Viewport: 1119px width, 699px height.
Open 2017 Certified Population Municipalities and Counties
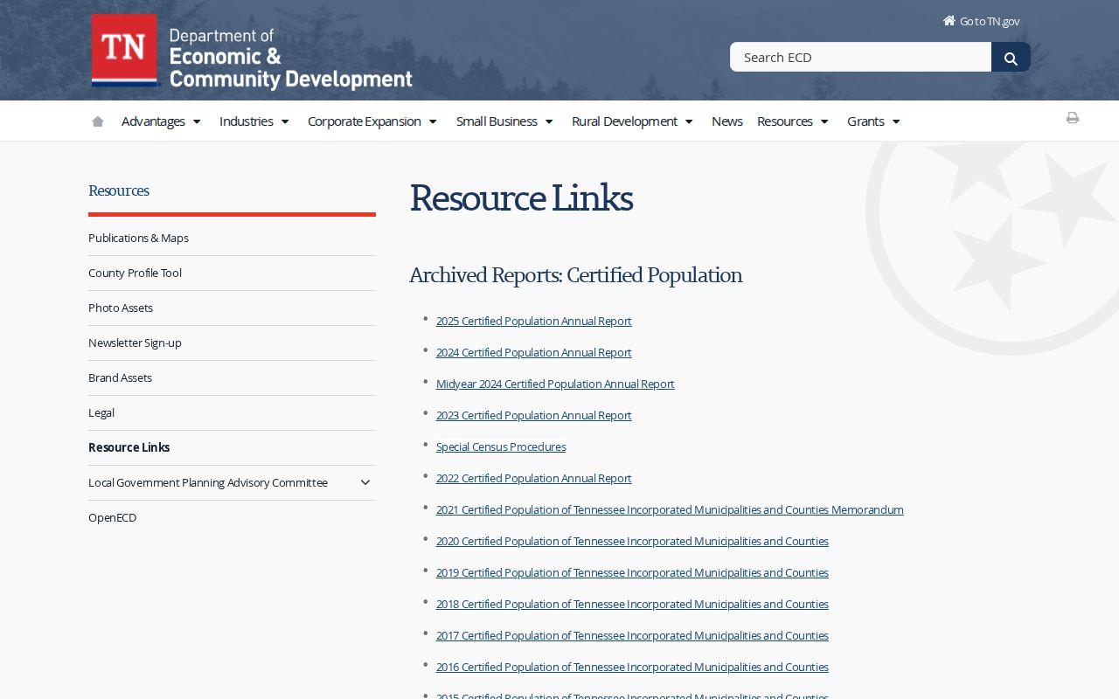tap(632, 635)
